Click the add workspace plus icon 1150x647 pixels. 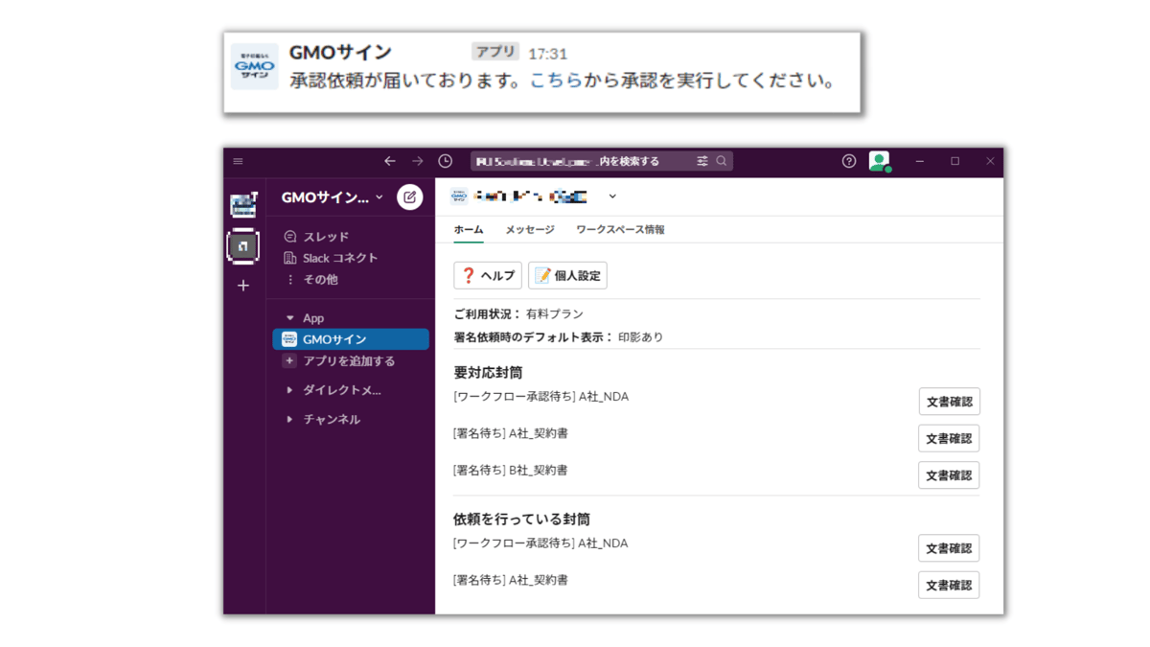(242, 285)
